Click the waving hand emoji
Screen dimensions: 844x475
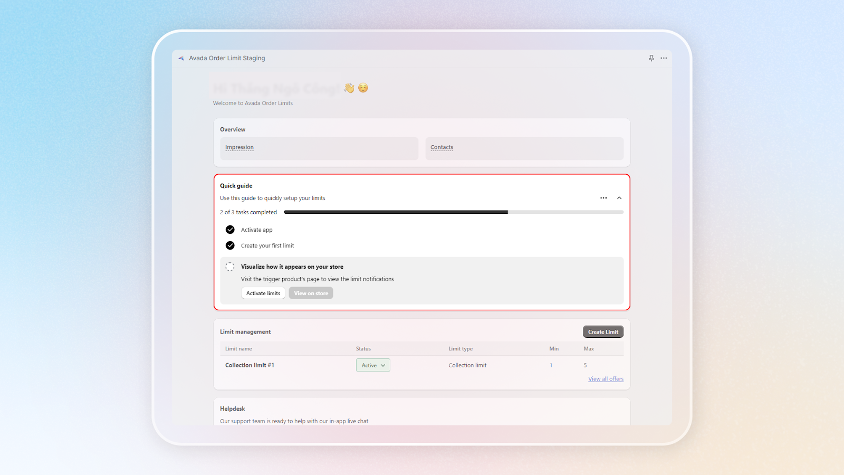349,88
